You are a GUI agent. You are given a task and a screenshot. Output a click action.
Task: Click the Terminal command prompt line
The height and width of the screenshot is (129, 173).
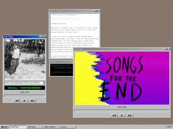pyautogui.click(x=62, y=72)
